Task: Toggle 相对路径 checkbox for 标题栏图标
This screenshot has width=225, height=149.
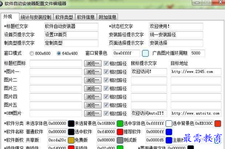Action: [x=106, y=63]
